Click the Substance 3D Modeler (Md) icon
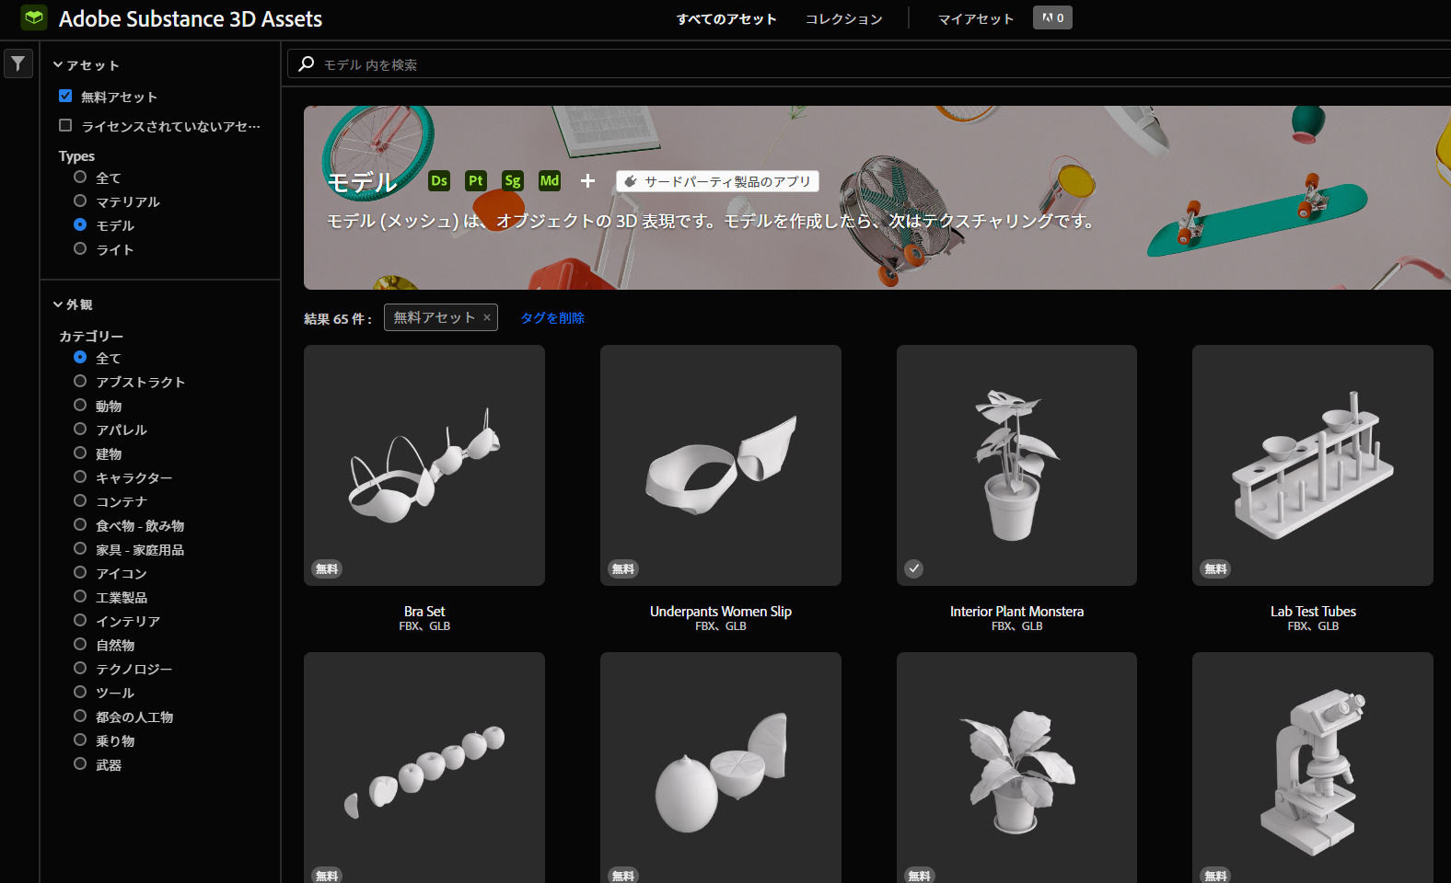The height and width of the screenshot is (883, 1451). tap(550, 181)
